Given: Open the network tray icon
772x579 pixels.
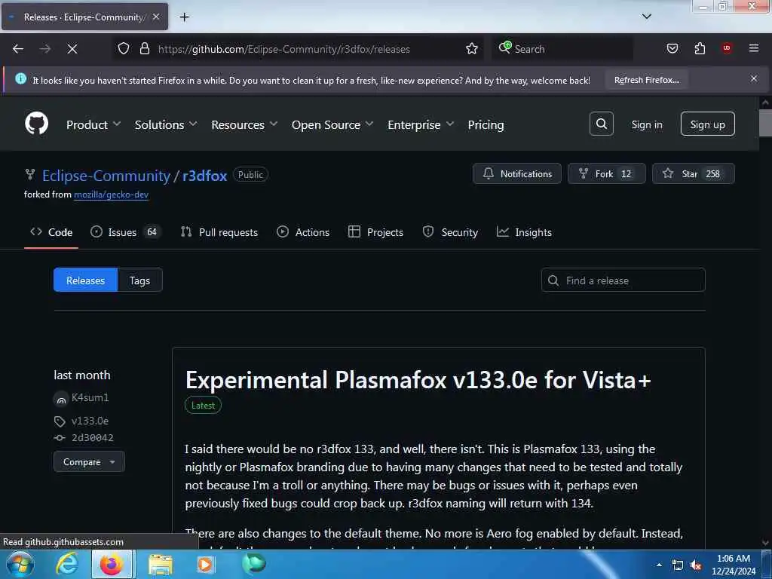Looking at the screenshot, I should pos(678,565).
